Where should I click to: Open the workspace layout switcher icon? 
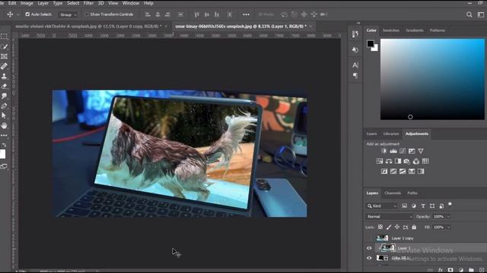pyautogui.click(x=481, y=14)
